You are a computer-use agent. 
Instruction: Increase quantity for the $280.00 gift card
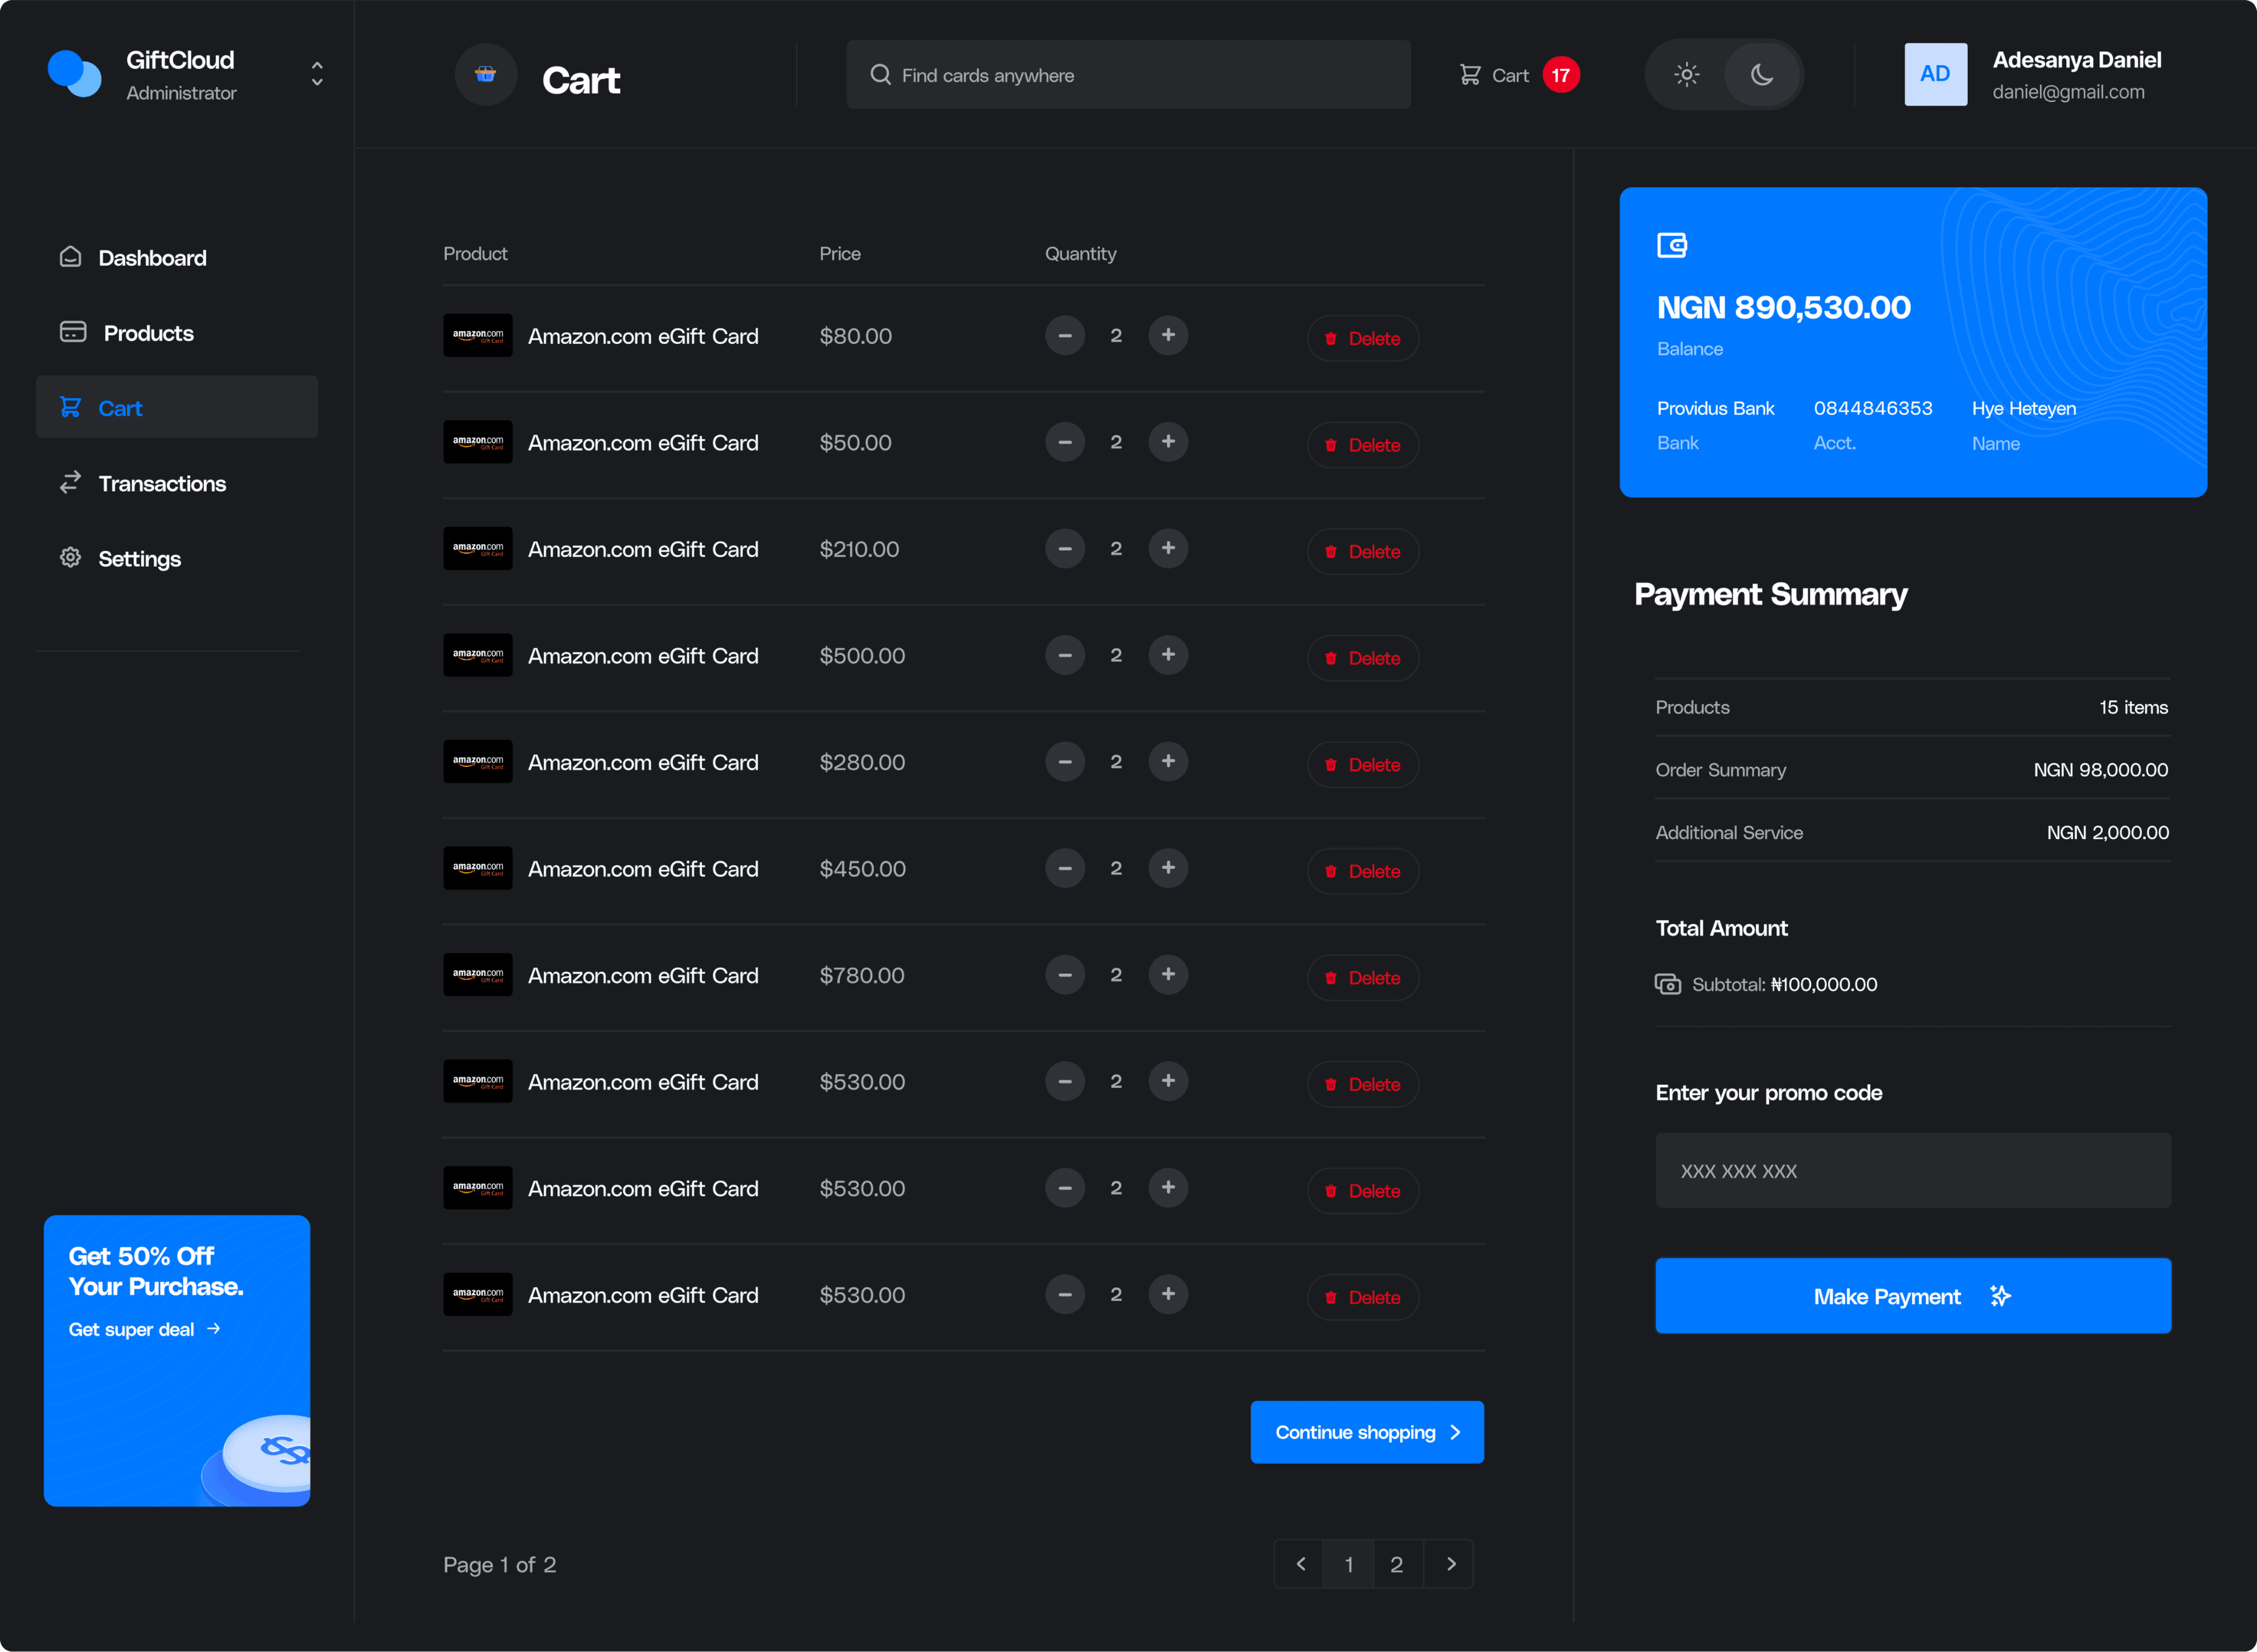point(1168,761)
